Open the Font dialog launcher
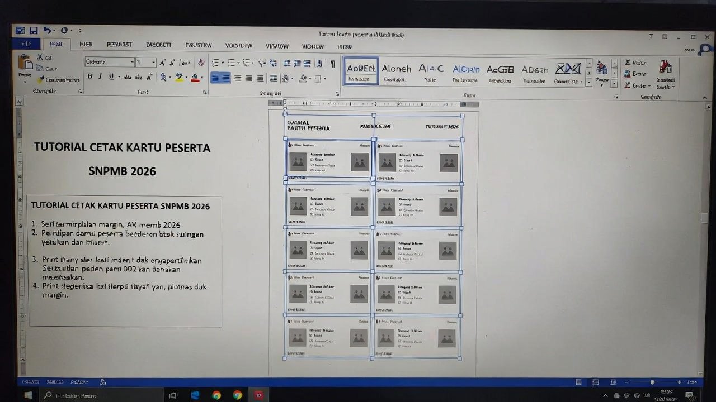 [x=205, y=93]
